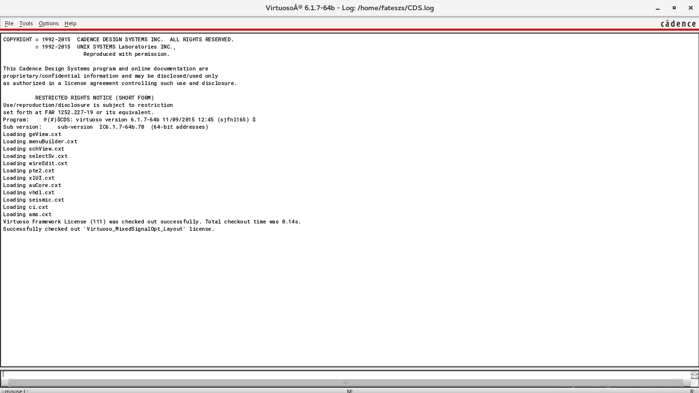This screenshot has width=699, height=393.
Task: Click the 'Loading menuBuilder.cxt' log line
Action: tap(40, 141)
